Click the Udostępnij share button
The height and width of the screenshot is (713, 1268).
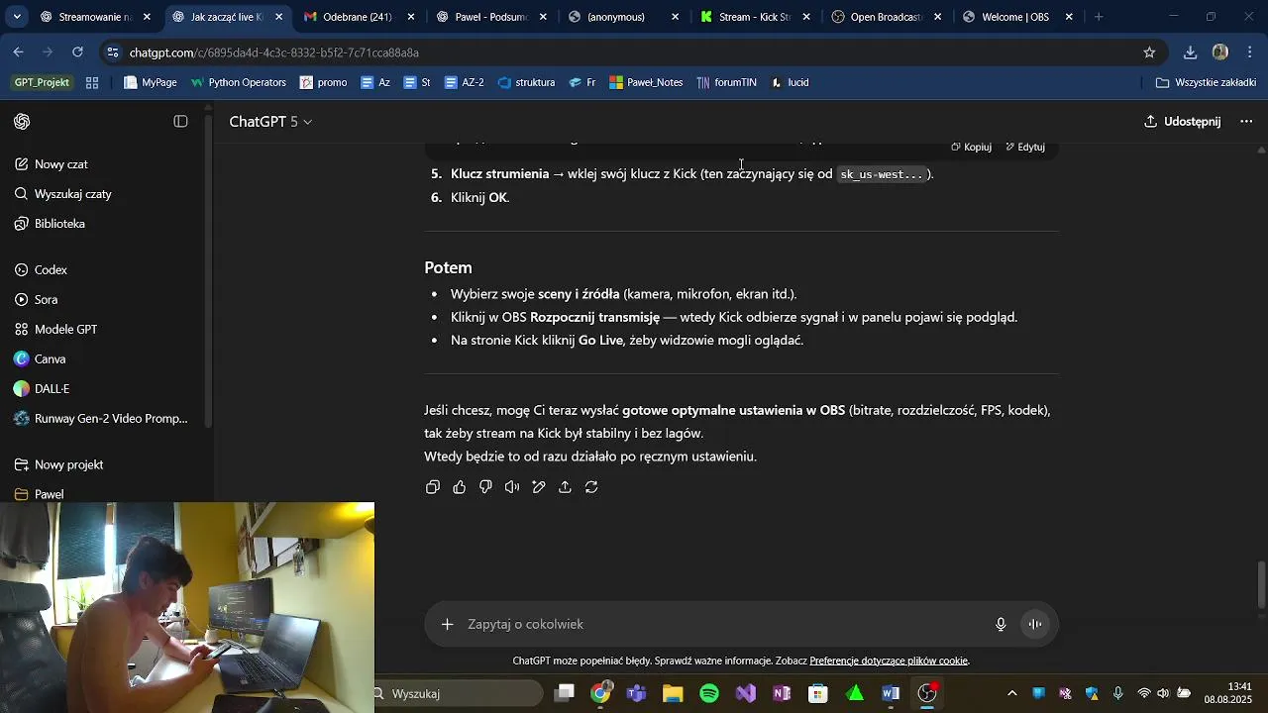(x=1182, y=122)
